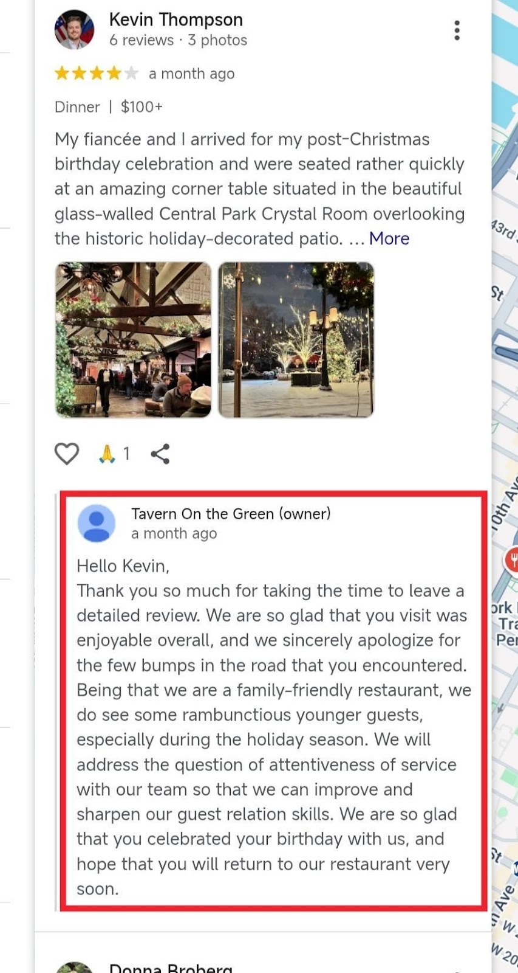Screen dimensions: 518x973
Task: Click the '6 reviews · 3 photos' text
Action: (178, 40)
